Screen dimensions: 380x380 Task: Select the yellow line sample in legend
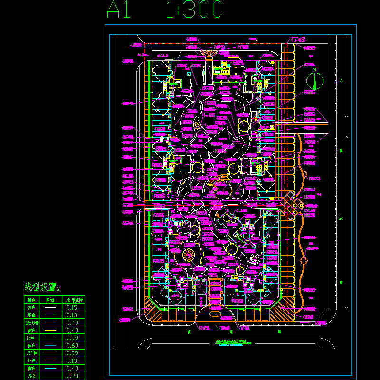pos(50,330)
